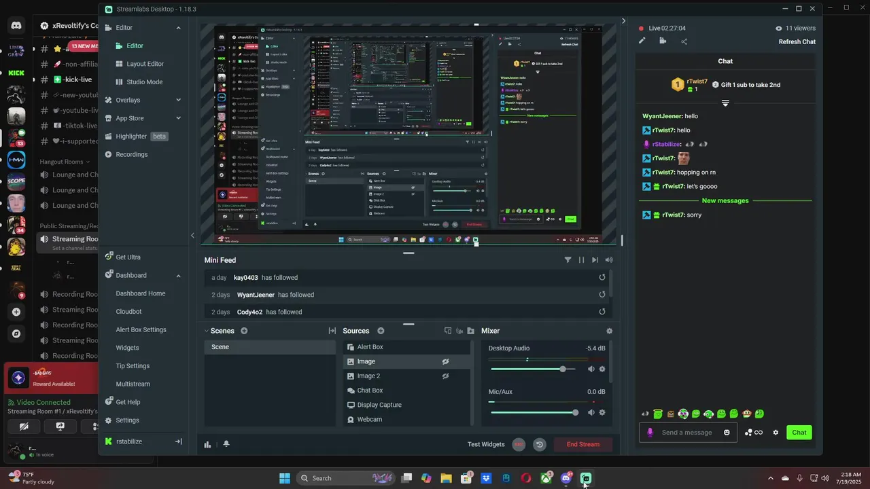Collapse the pinned leaderboard in chat

coord(725,103)
